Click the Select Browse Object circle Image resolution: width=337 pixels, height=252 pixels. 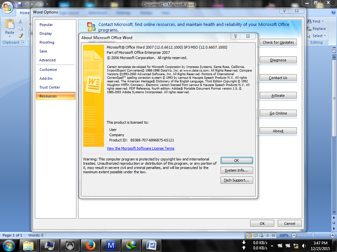[334, 223]
